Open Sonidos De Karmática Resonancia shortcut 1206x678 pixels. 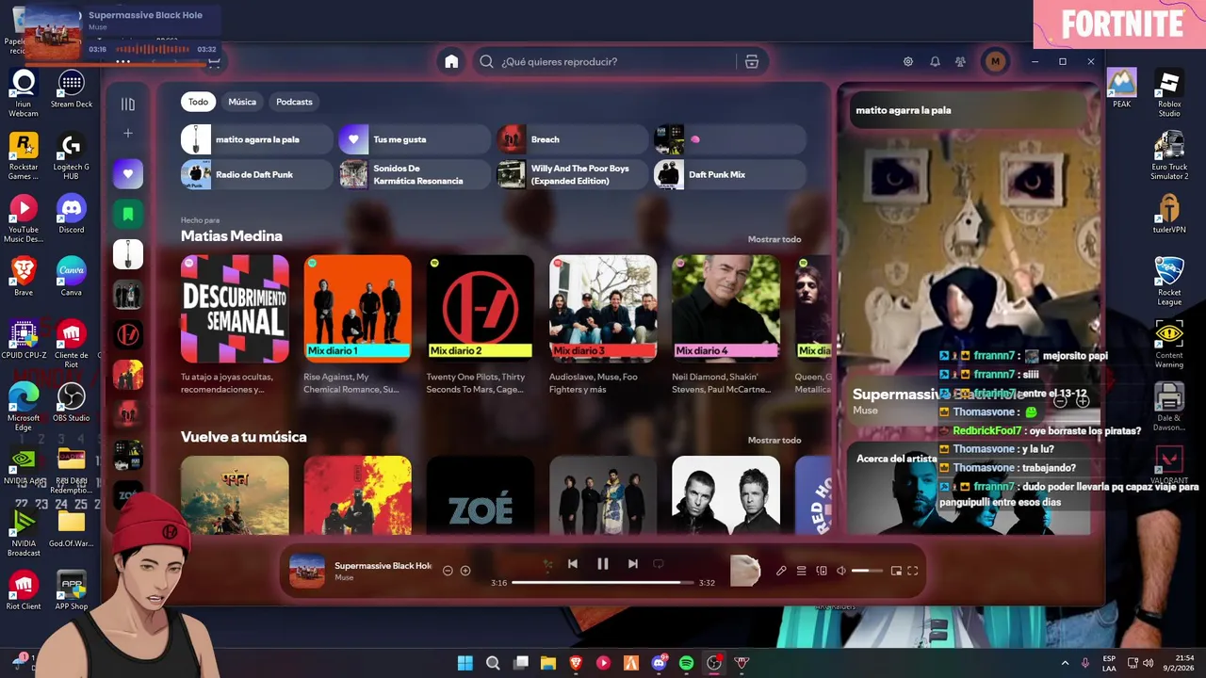pos(415,174)
